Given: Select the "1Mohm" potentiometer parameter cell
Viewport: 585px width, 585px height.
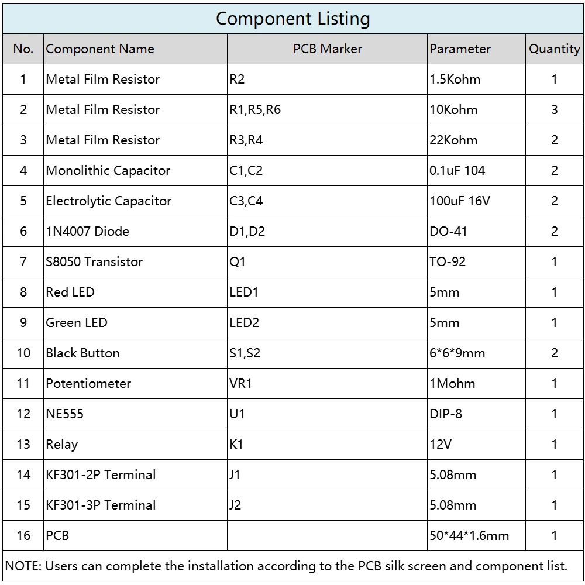Looking at the screenshot, I should point(452,384).
